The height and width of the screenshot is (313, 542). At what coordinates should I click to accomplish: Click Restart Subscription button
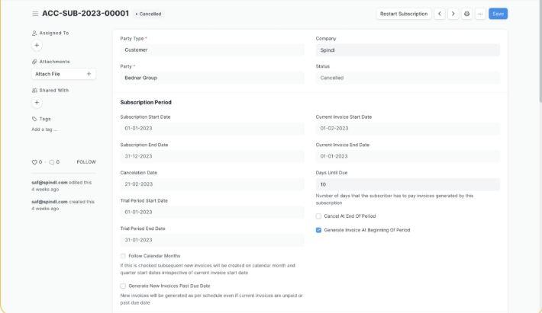pyautogui.click(x=403, y=14)
